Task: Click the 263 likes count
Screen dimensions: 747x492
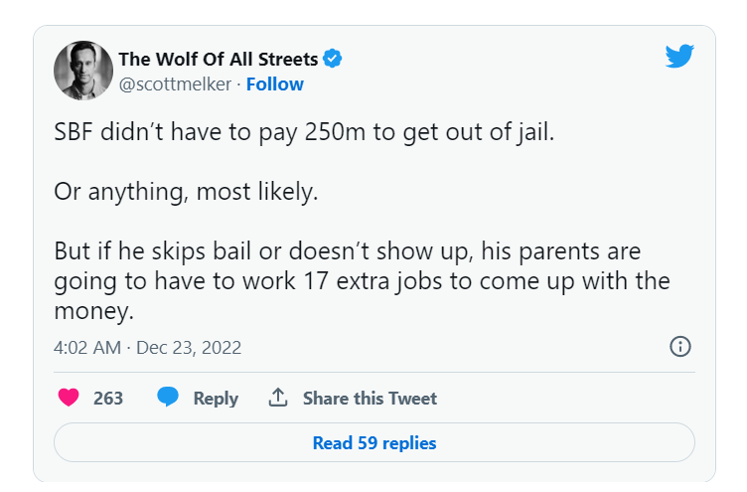Action: coord(108,398)
